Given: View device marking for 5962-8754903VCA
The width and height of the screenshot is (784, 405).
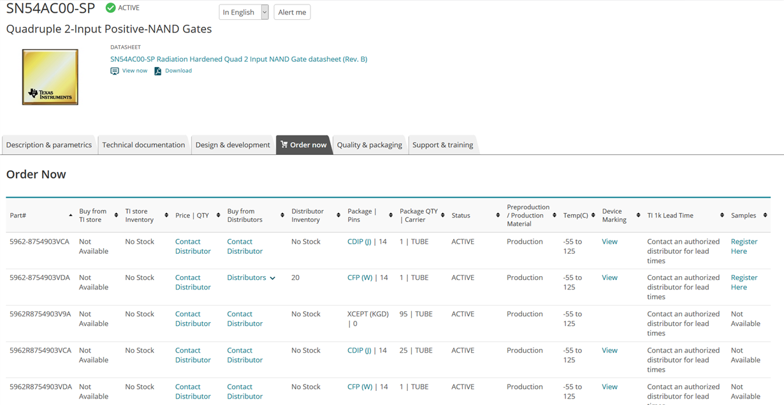Looking at the screenshot, I should (x=609, y=242).
